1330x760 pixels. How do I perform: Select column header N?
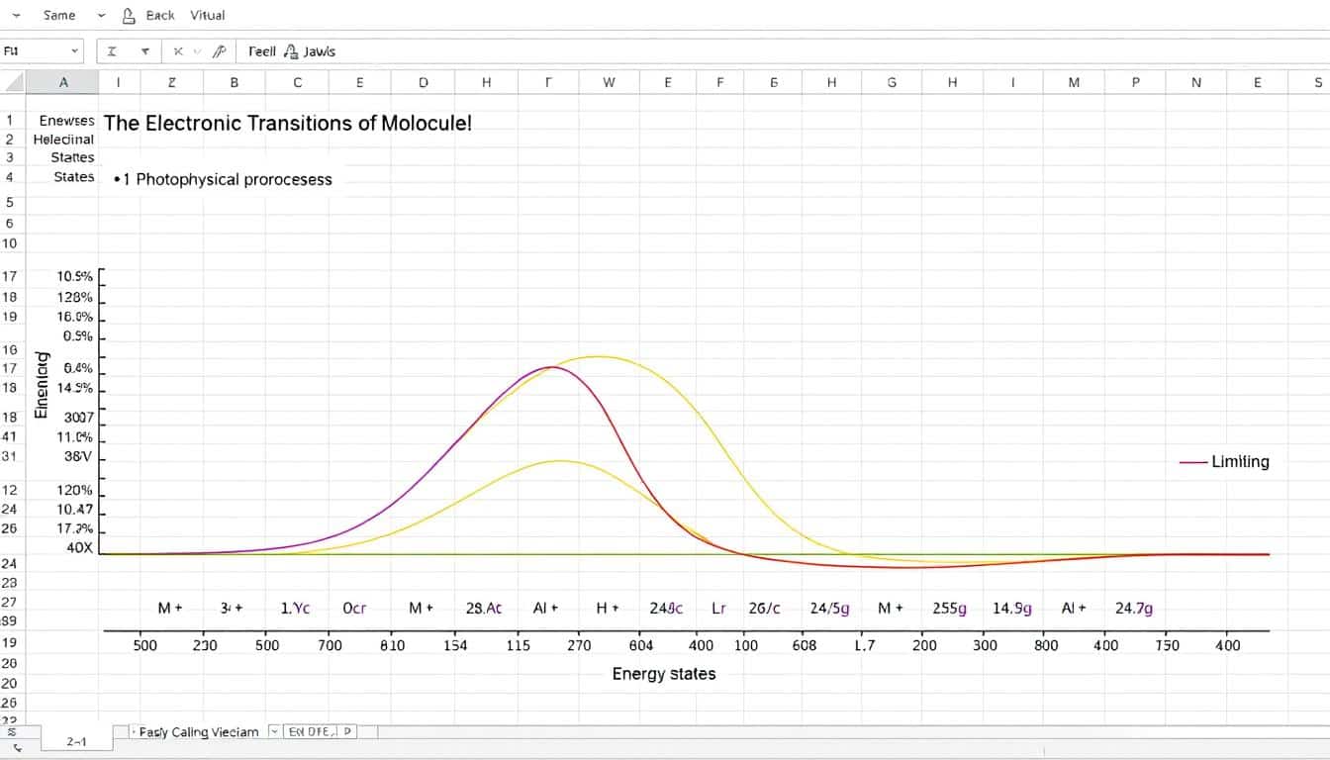click(x=1195, y=83)
